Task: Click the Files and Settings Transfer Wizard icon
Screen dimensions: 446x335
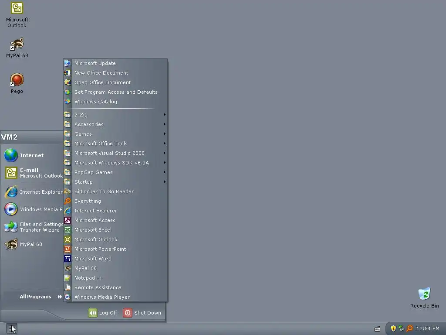Action: tap(11, 227)
